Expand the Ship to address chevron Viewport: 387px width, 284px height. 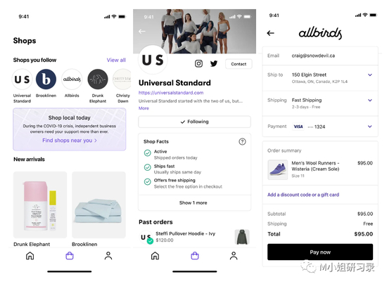(369, 75)
